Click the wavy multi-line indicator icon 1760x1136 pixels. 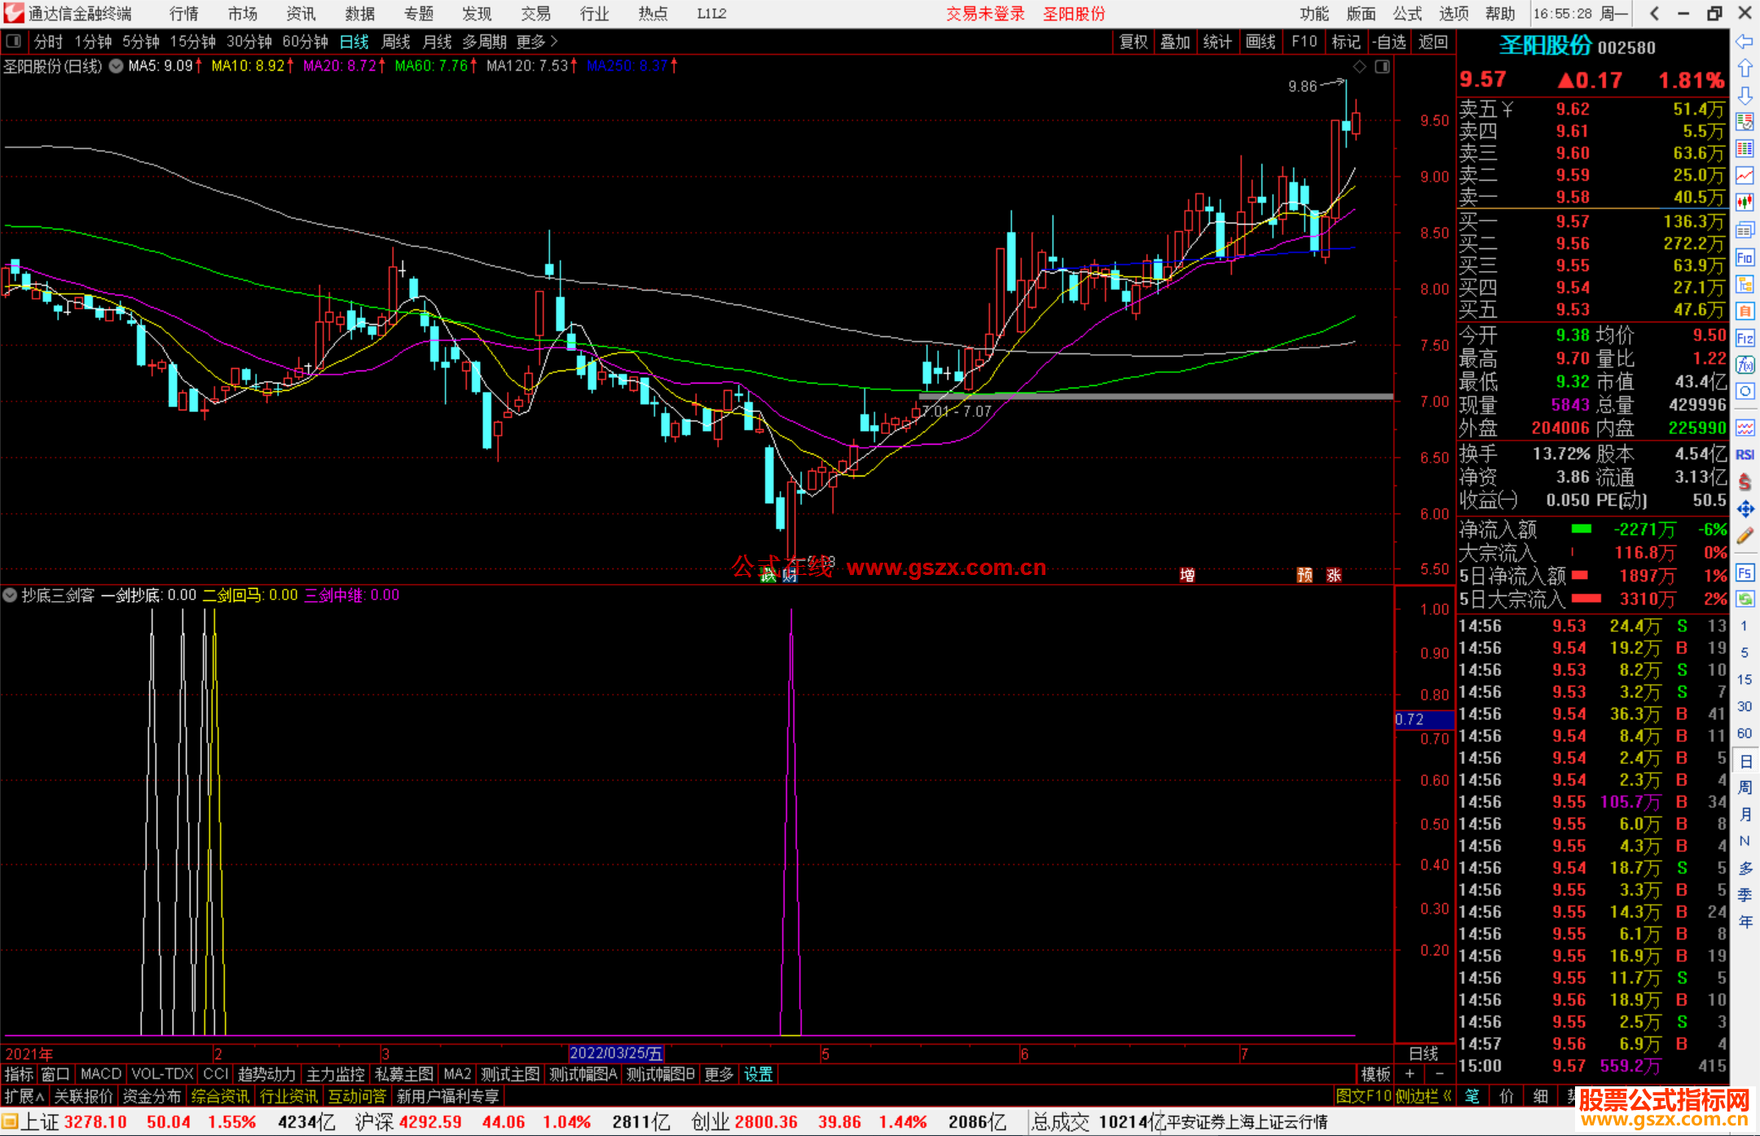[x=1745, y=428]
